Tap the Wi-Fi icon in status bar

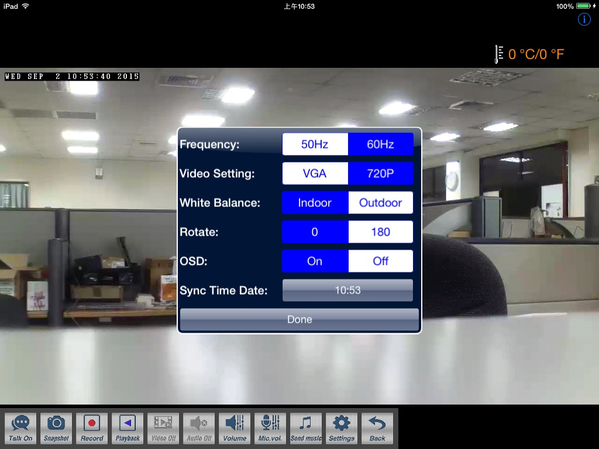pos(26,6)
